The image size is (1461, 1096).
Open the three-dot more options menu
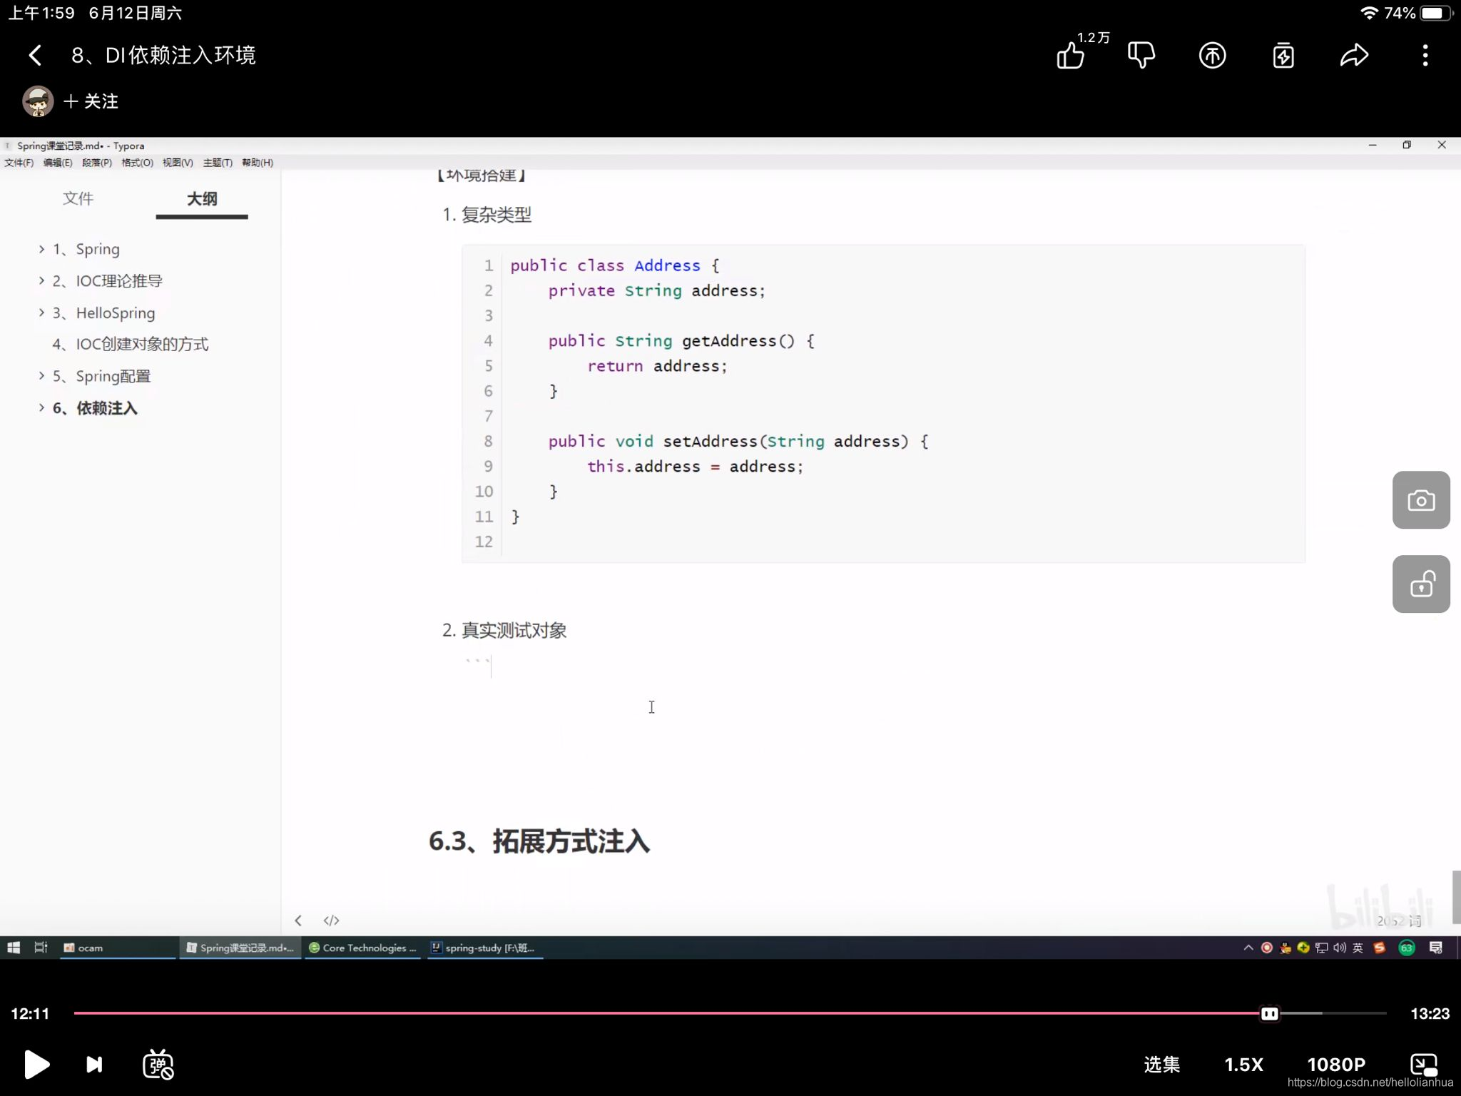coord(1425,55)
